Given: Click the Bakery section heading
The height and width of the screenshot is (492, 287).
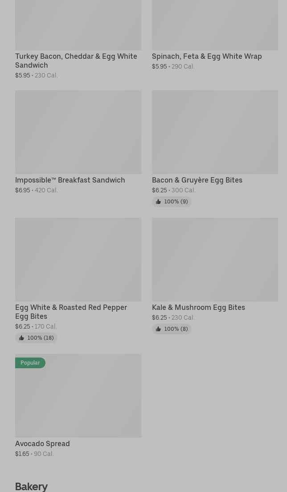Looking at the screenshot, I should coord(31,486).
